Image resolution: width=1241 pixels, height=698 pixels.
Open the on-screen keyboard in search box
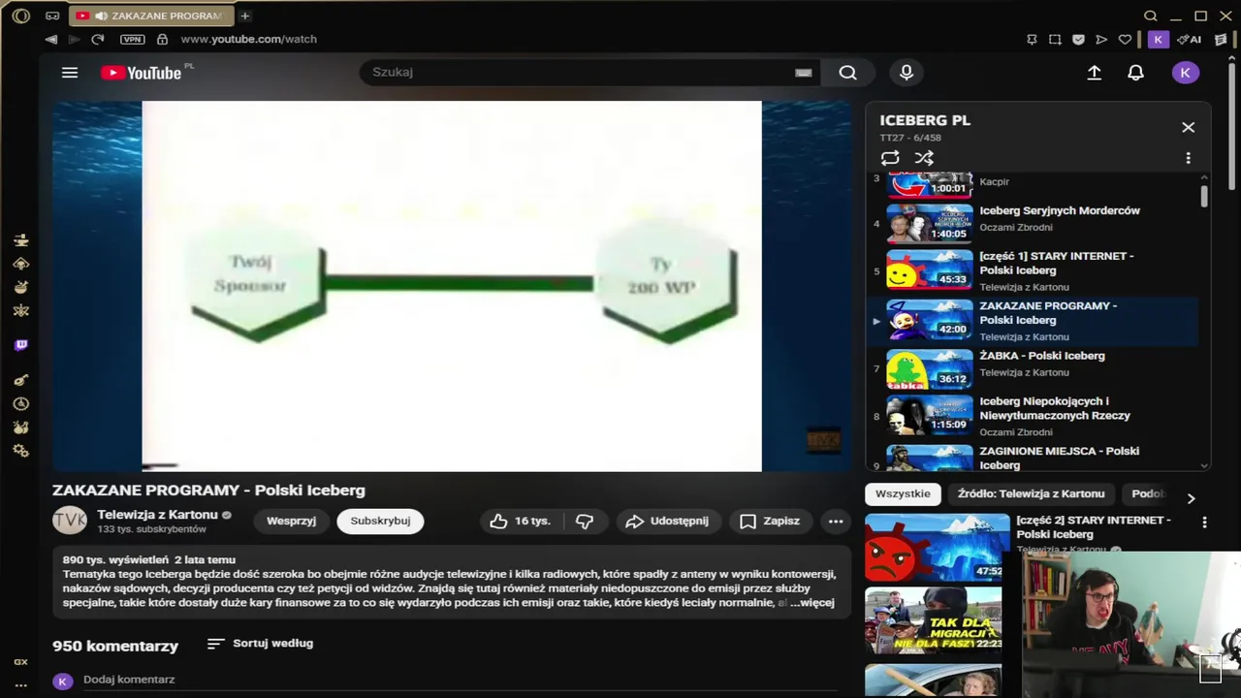pos(803,73)
